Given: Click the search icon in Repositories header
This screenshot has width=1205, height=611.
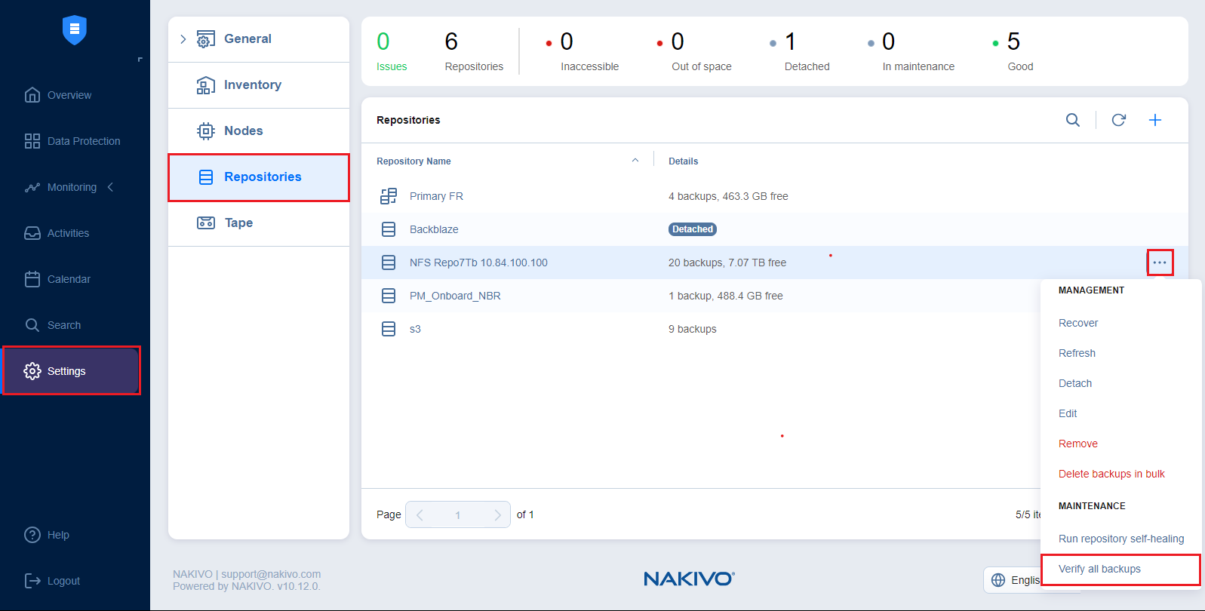Looking at the screenshot, I should [x=1072, y=120].
